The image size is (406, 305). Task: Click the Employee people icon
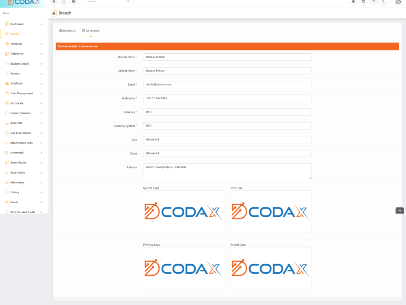pyautogui.click(x=7, y=83)
